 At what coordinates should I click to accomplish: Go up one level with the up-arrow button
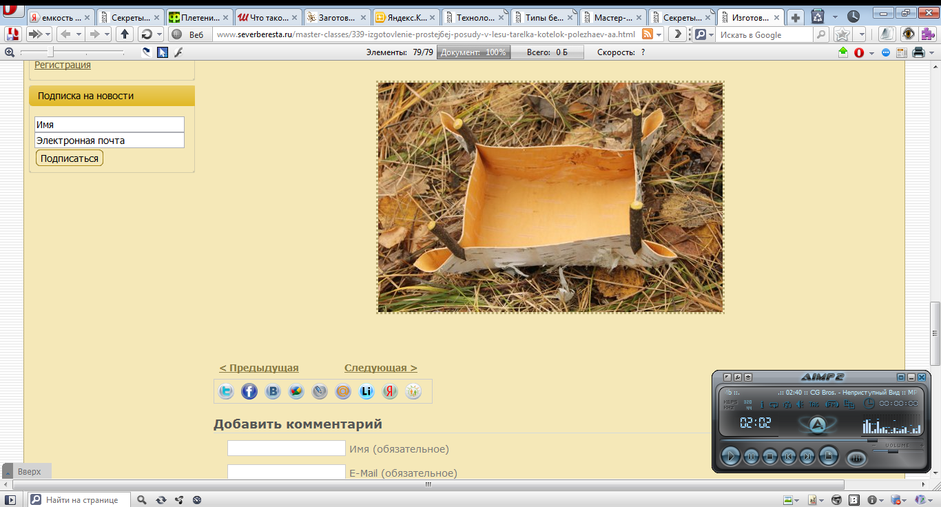click(125, 34)
